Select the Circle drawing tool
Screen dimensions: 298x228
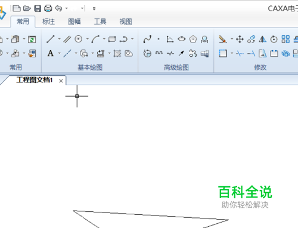(x=79, y=39)
